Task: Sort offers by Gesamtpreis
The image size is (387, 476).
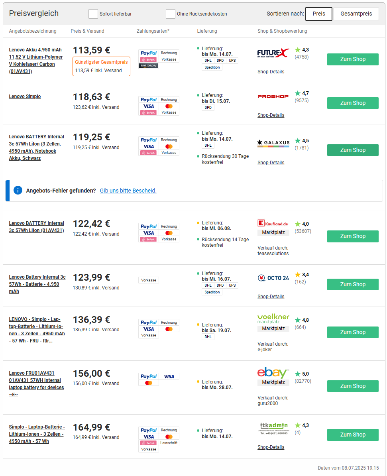Action: click(x=356, y=14)
